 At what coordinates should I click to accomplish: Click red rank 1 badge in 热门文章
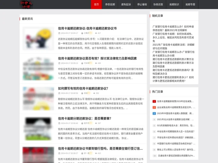click(x=154, y=101)
